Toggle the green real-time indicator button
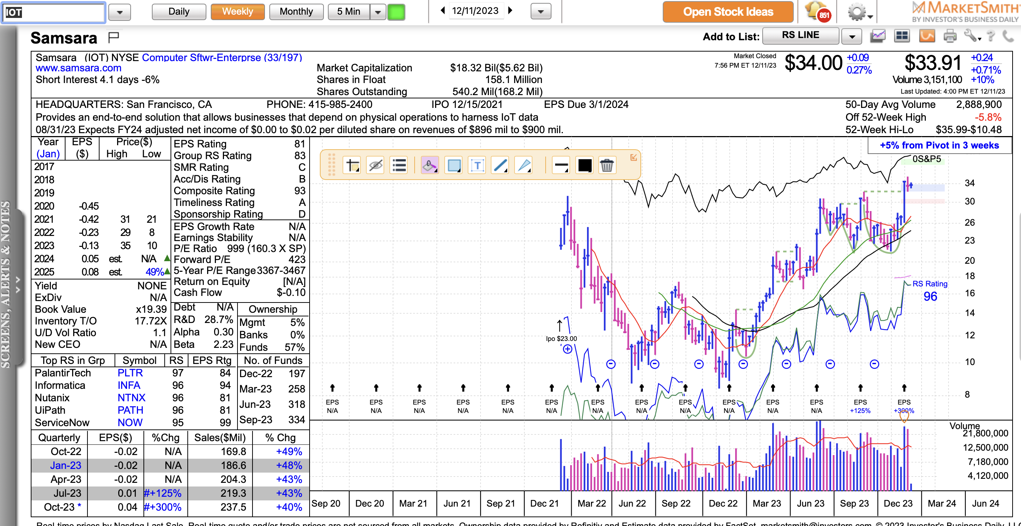 [x=396, y=12]
